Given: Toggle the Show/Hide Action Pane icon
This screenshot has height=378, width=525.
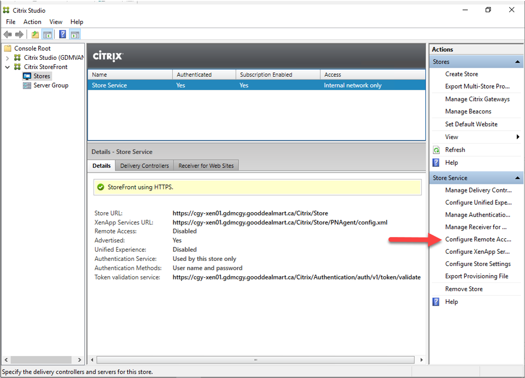Looking at the screenshot, I should point(75,34).
